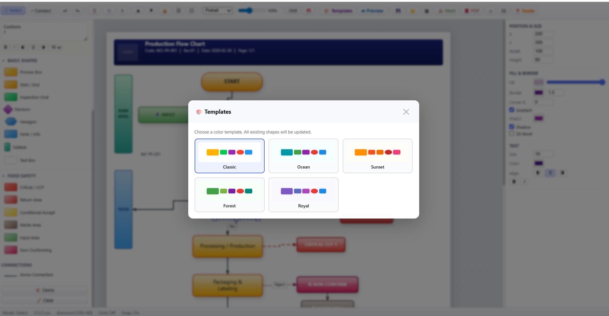This screenshot has width=609, height=316.
Task: Choose the purple Decision diamond shape
Action: tap(8, 110)
